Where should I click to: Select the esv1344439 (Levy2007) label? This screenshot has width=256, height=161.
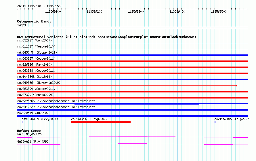tap(40, 119)
